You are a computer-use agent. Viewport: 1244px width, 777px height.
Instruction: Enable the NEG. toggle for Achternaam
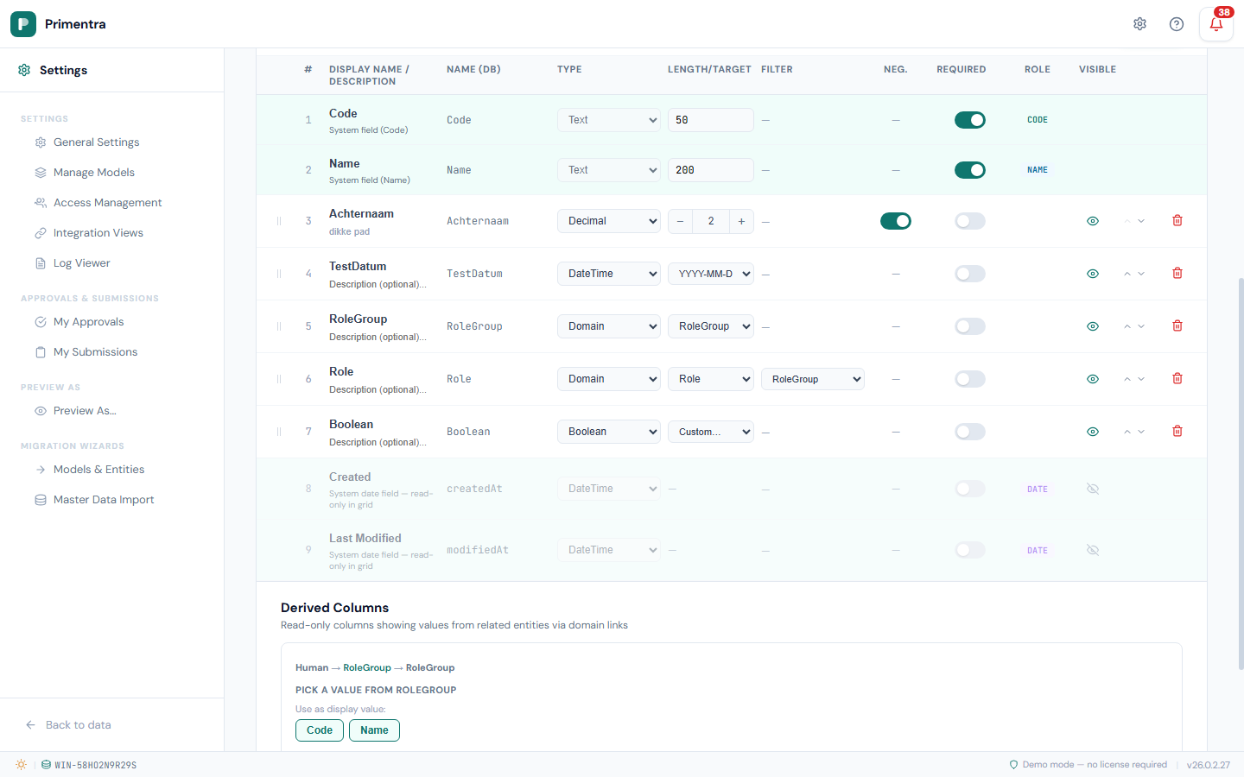point(896,221)
